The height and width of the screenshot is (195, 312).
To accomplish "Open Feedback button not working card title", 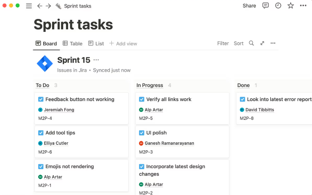I will [80, 99].
